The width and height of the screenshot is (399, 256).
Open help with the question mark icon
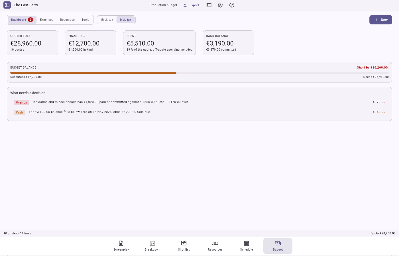(x=232, y=5)
